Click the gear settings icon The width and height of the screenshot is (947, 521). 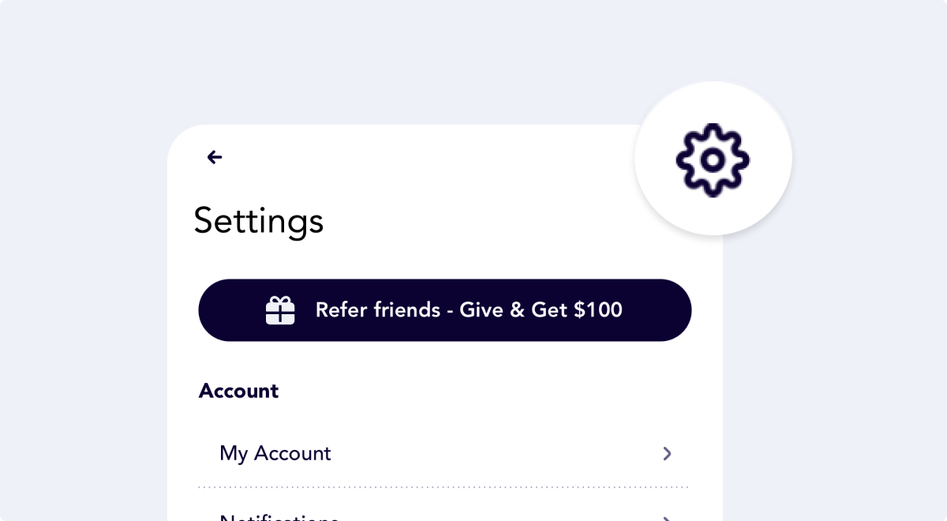click(x=713, y=159)
